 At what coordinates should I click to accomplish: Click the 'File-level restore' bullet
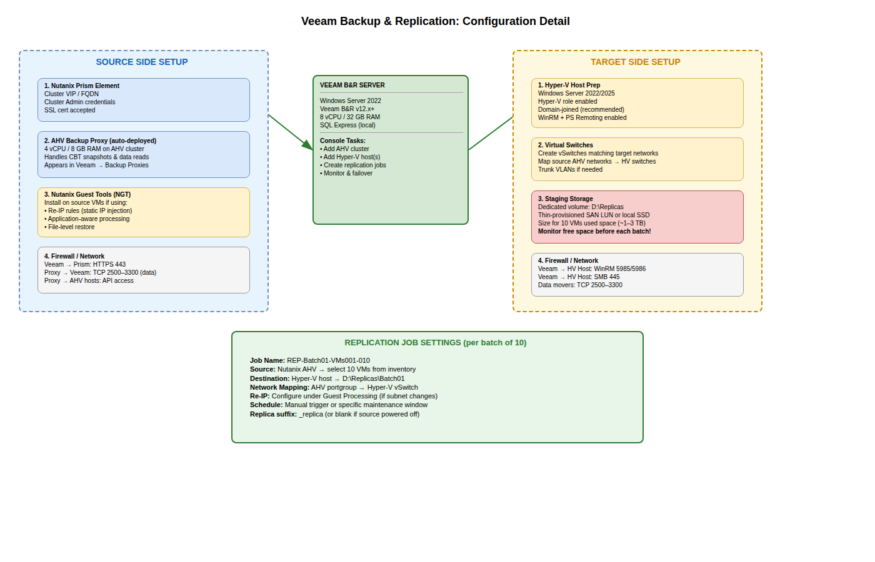(x=69, y=227)
